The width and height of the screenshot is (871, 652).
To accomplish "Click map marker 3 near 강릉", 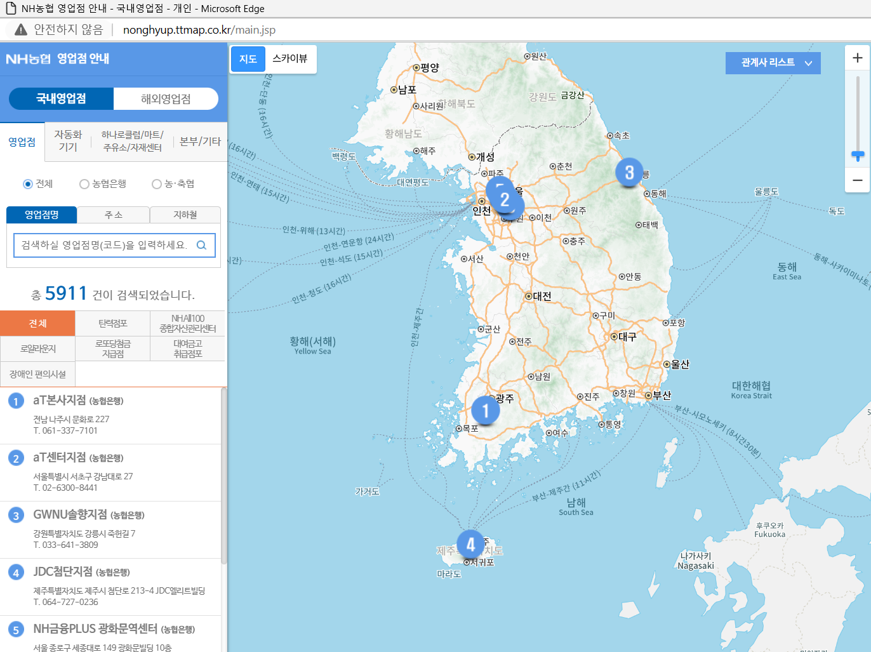I will pyautogui.click(x=629, y=172).
